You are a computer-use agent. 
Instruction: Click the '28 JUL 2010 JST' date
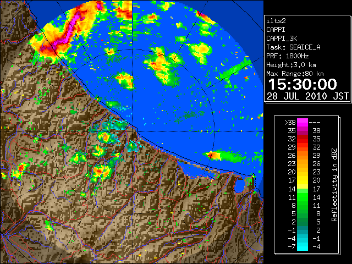point(307,96)
